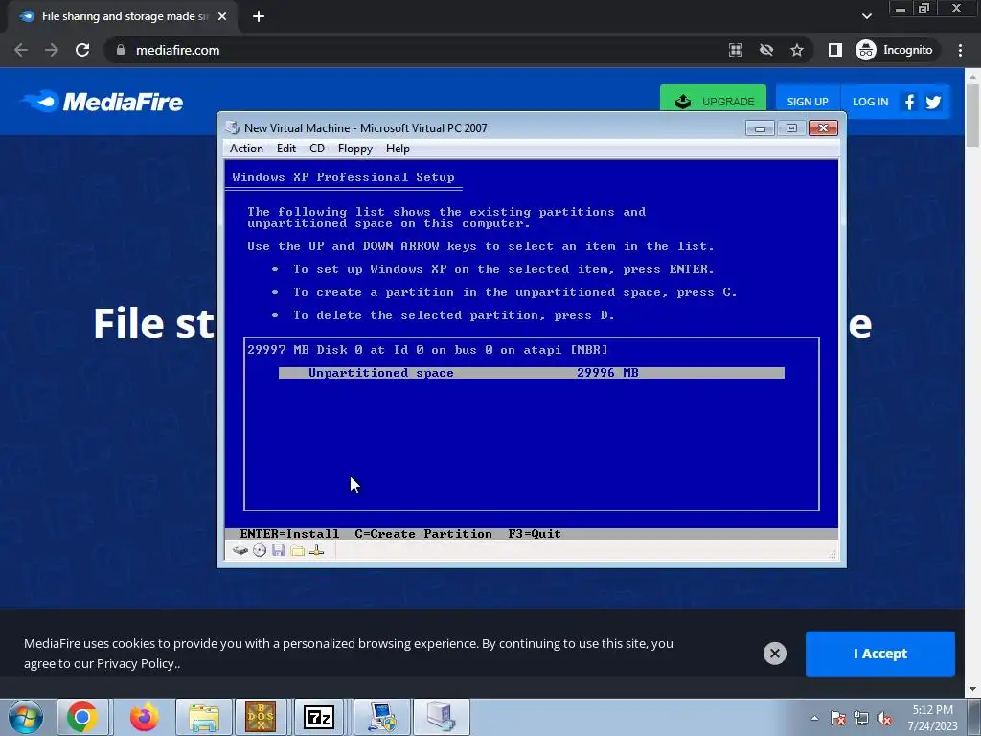Click the site lock icon in address bar

(x=121, y=50)
